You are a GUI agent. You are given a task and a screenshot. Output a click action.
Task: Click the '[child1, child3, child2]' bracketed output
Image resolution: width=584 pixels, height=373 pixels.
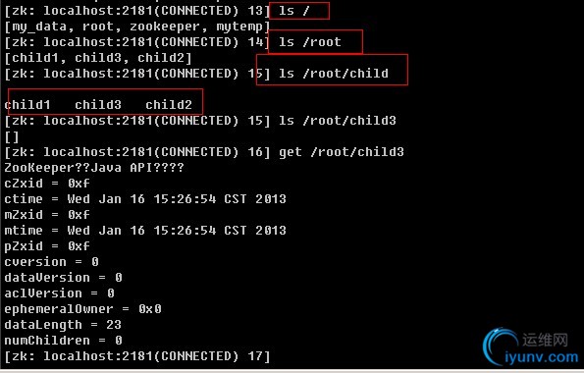pos(98,57)
